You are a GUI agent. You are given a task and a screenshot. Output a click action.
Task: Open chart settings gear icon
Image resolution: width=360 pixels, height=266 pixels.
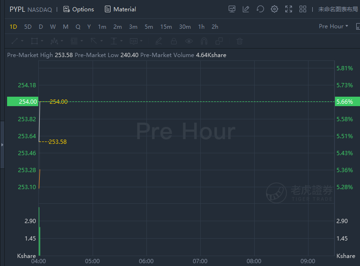click(274, 9)
